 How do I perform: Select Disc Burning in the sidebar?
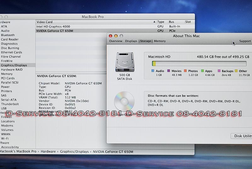10,48
